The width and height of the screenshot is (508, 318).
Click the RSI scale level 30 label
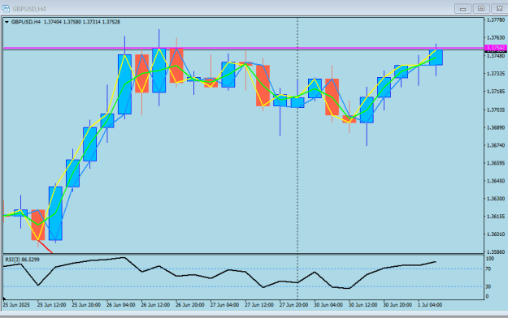488,286
